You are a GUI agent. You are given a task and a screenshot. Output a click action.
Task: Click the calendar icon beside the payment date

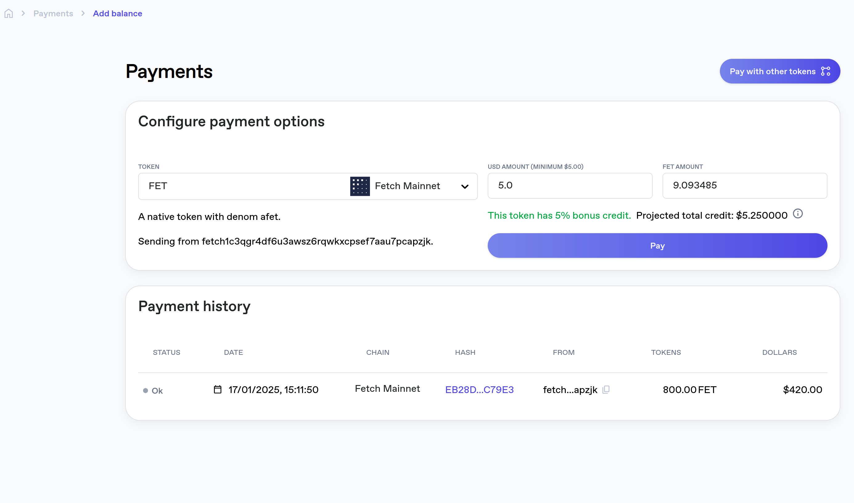217,389
